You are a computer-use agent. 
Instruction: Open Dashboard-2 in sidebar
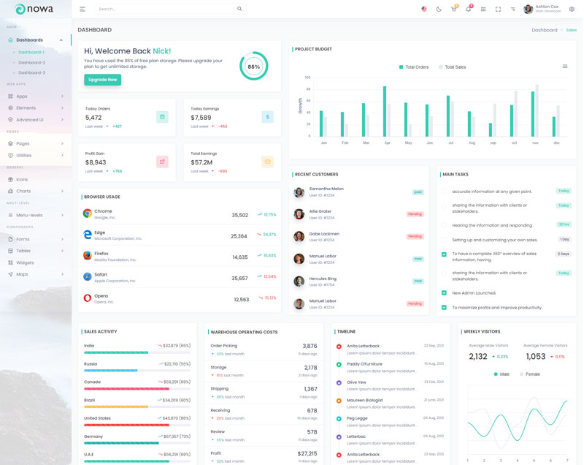point(31,63)
